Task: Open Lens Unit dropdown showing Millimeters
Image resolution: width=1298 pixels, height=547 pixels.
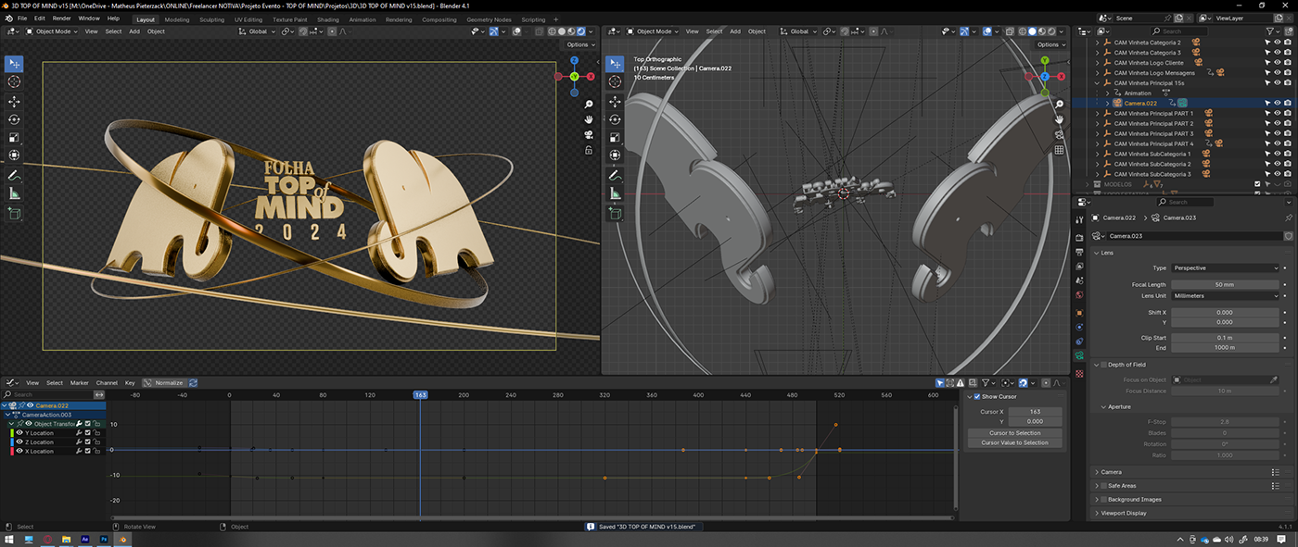Action: 1226,296
